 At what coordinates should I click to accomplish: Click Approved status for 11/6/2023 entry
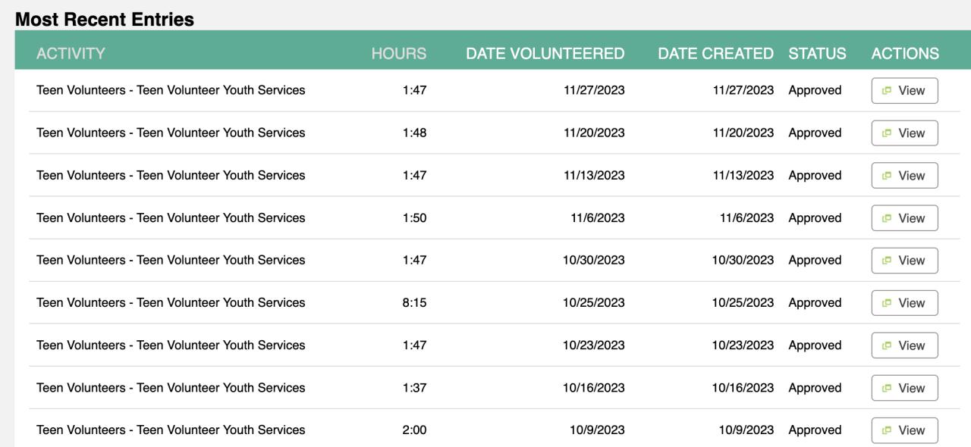815,218
